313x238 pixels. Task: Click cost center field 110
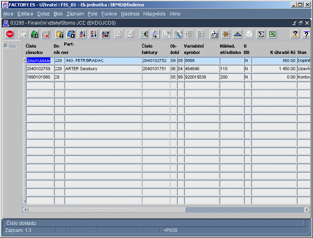point(232,69)
